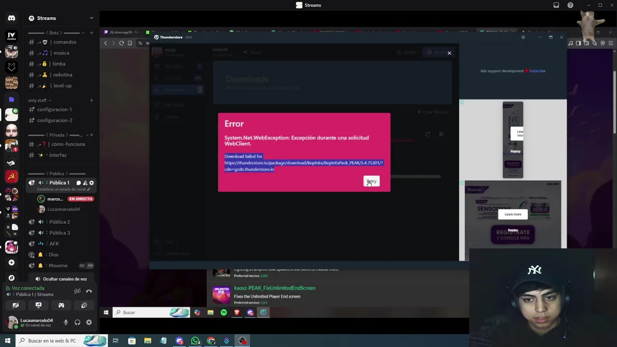
Task: Start an activity with game controller icon
Action: pyautogui.click(x=61, y=305)
